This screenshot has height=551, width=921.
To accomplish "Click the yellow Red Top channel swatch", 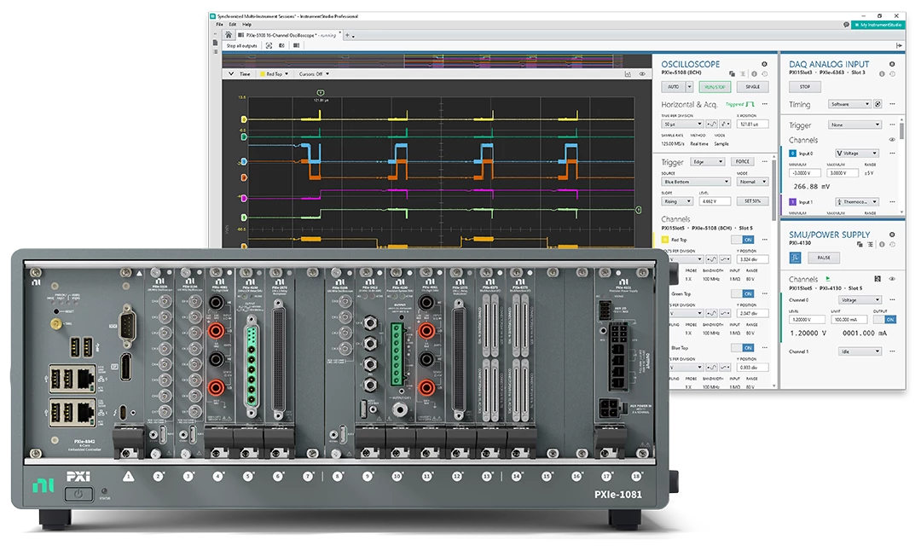I will (665, 240).
